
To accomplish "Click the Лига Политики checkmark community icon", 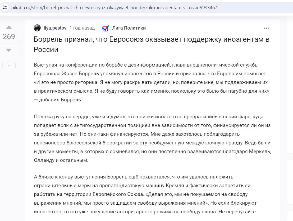I will tap(106, 28).
